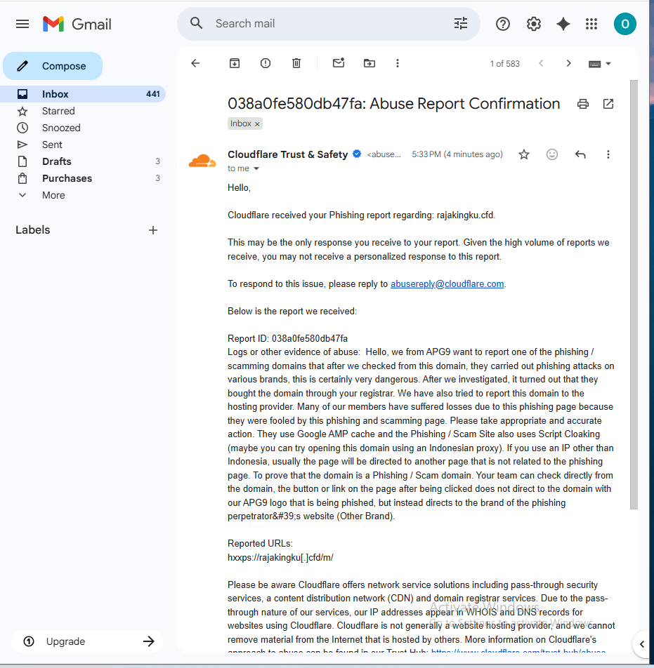Open the input tools keyboard dropdown
Viewport: 654px width, 668px height.
600,64
